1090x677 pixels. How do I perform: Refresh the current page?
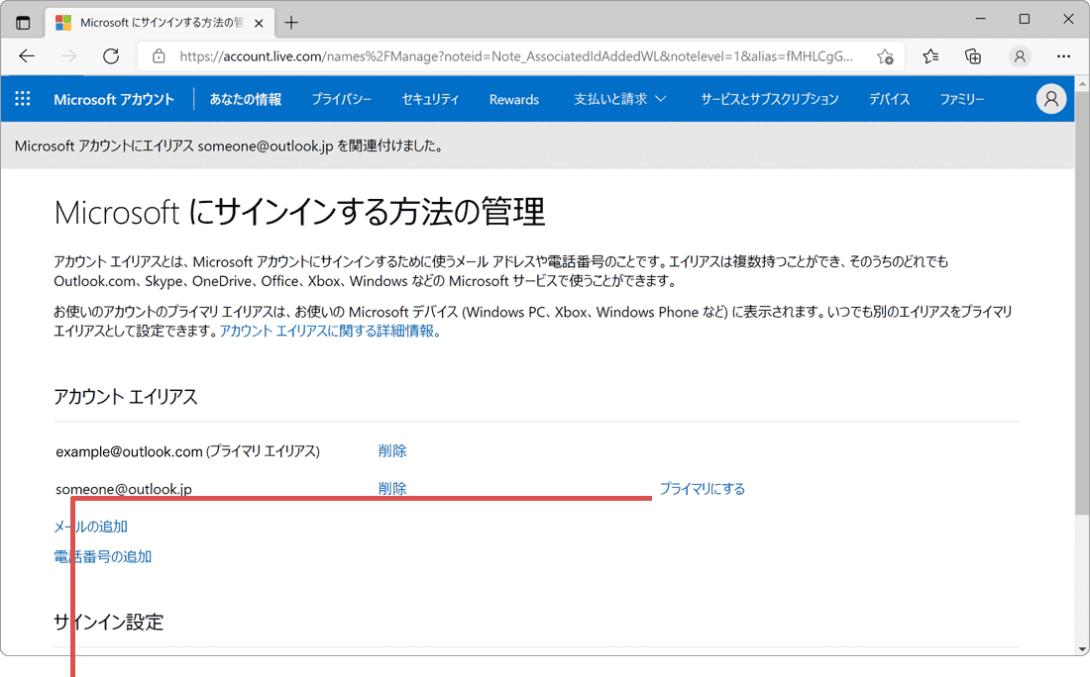(x=110, y=56)
